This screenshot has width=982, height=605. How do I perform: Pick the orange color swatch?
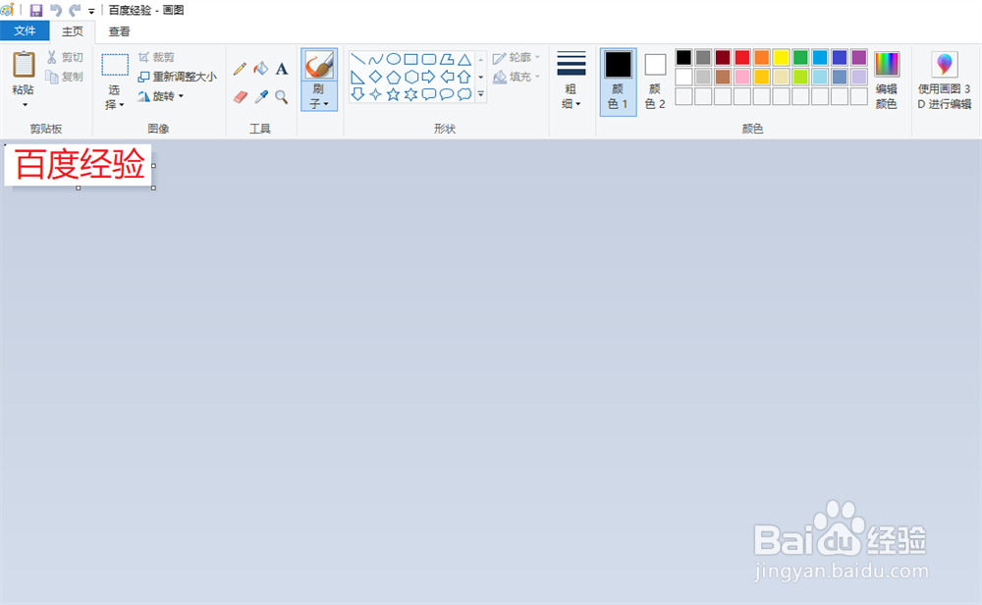tap(762, 58)
